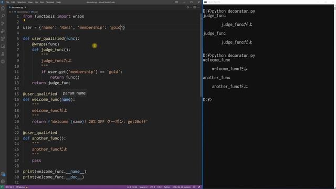Open the Go menu
The image size is (336, 189).
[36, 2]
